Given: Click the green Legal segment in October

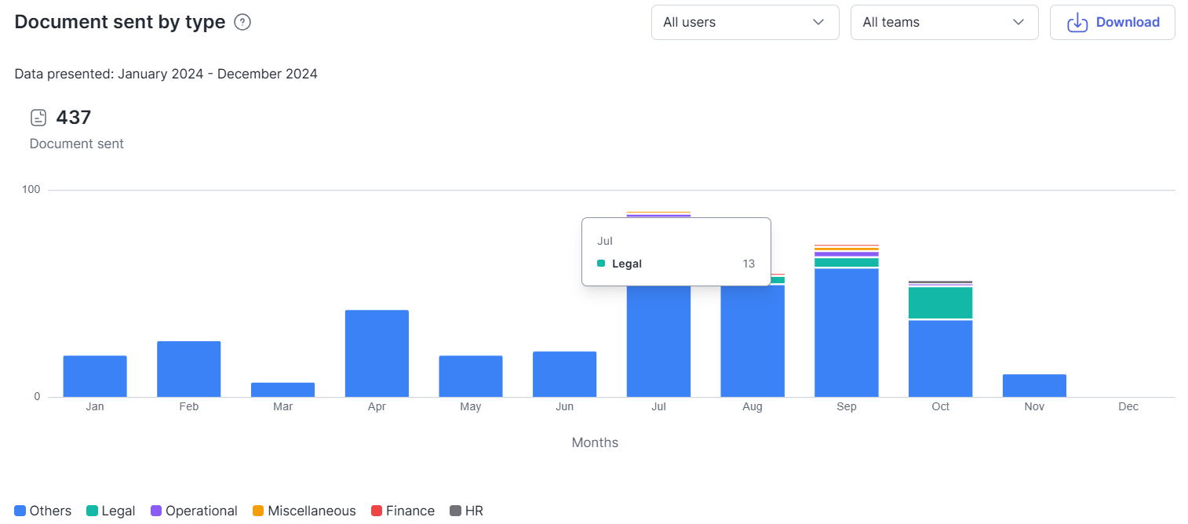Looking at the screenshot, I should 940,303.
